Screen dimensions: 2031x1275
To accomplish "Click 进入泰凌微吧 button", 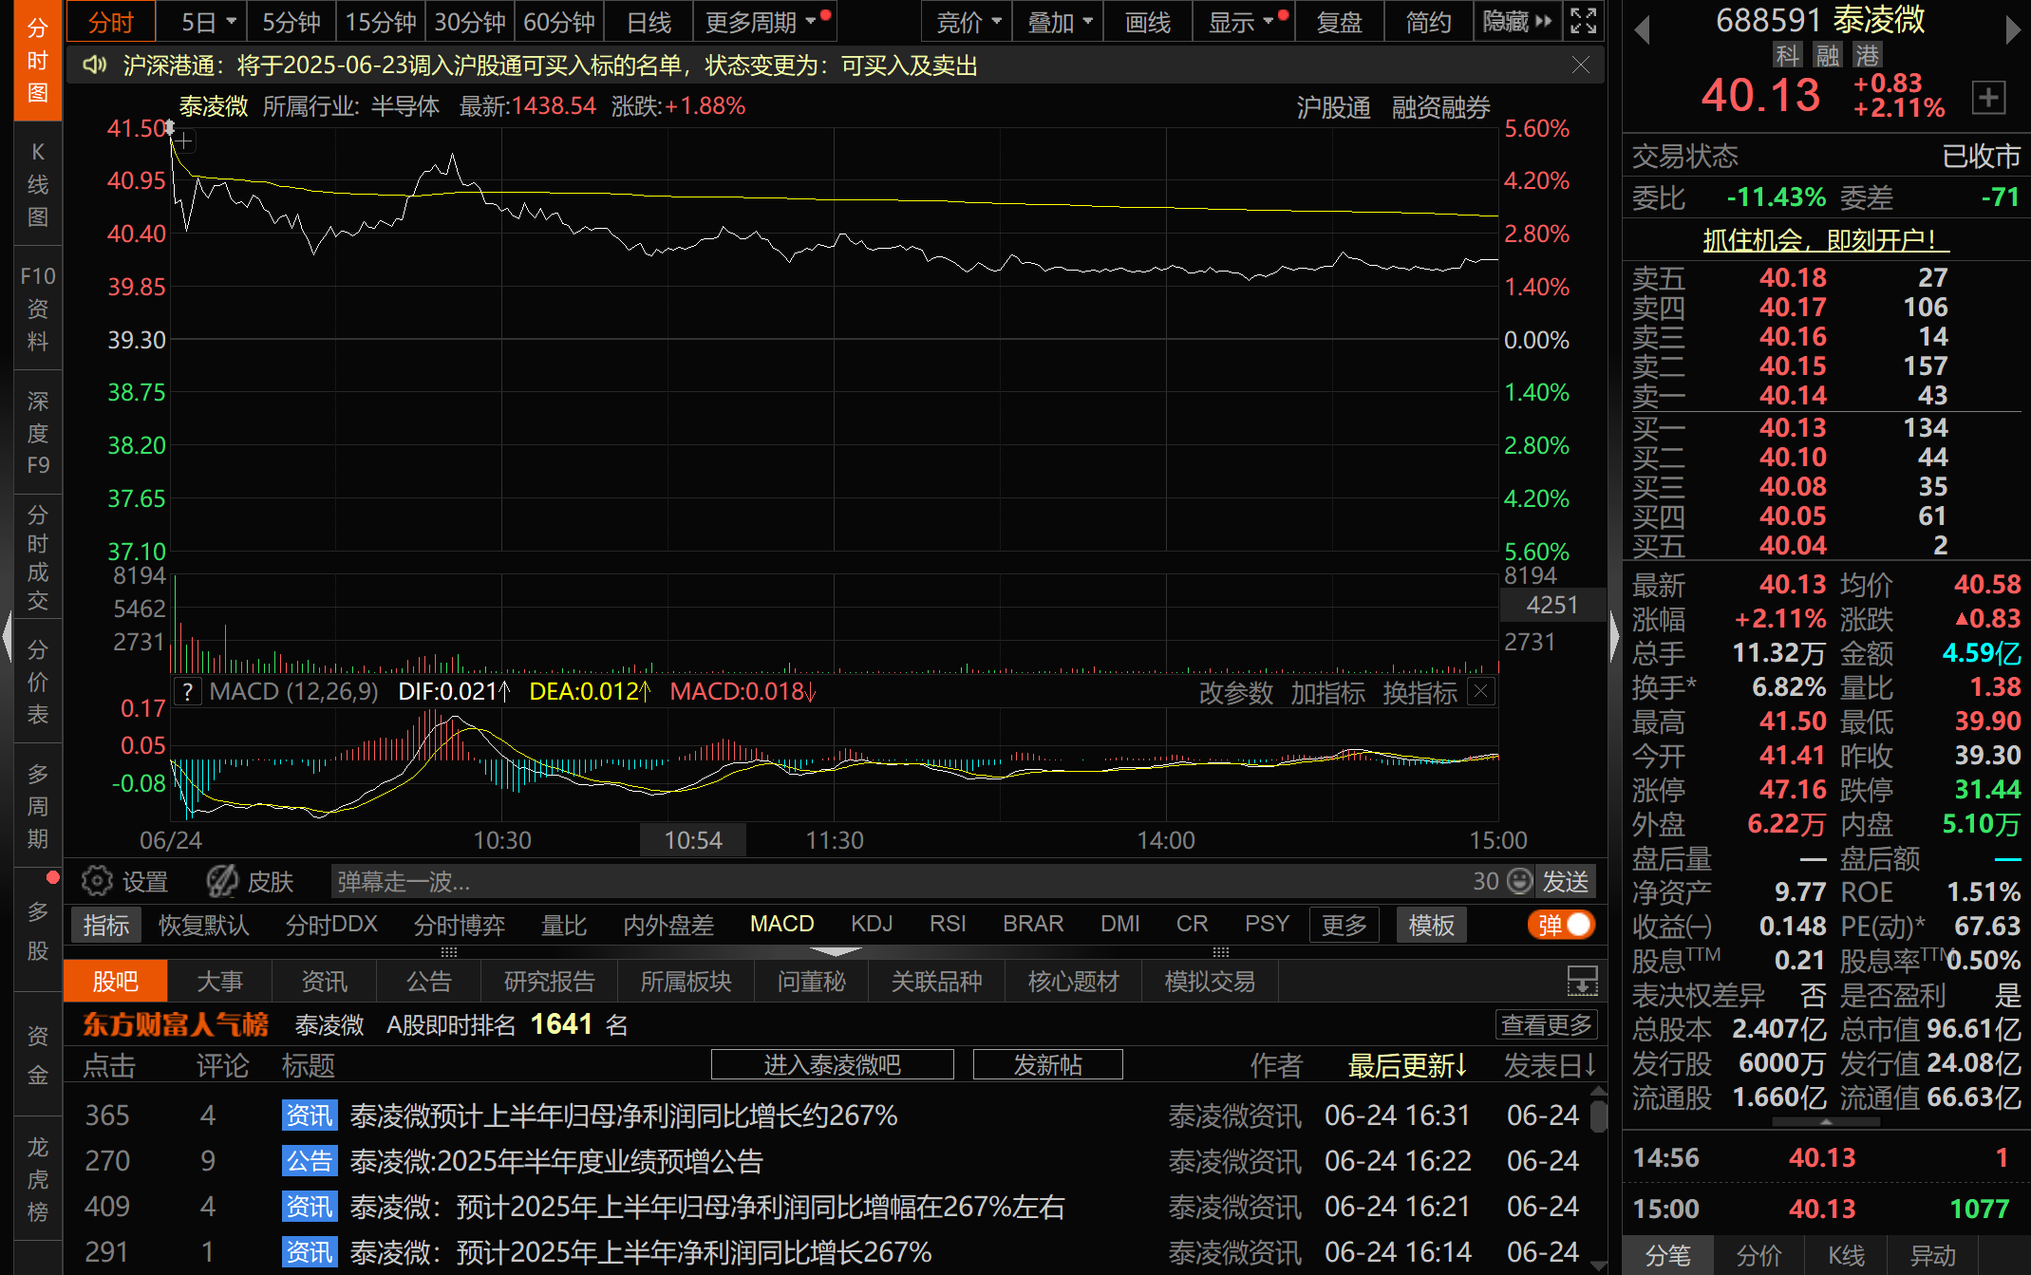I will 832,1064.
